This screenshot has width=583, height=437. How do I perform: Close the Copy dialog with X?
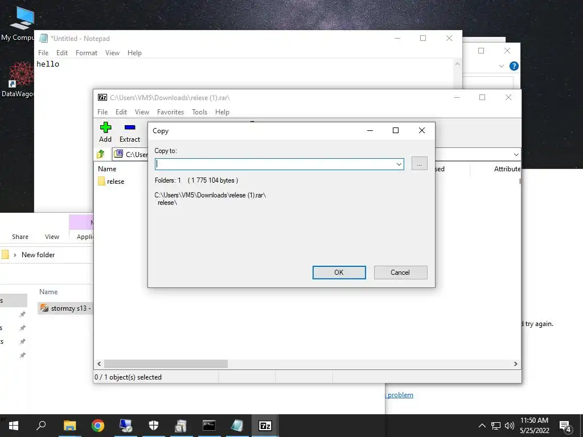(422, 130)
